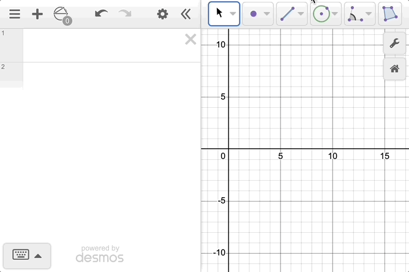This screenshot has width=409, height=272.
Task: Select the Circle tool
Action: click(321, 13)
